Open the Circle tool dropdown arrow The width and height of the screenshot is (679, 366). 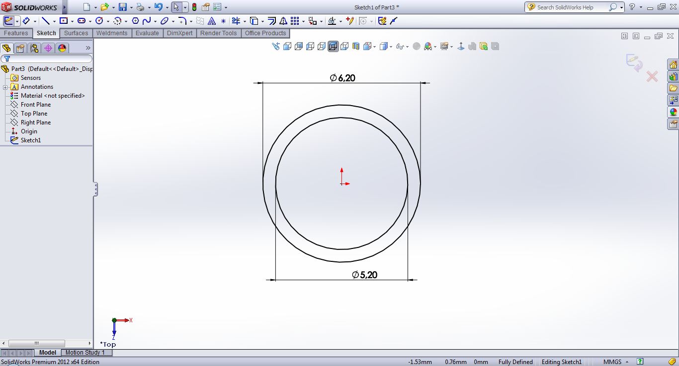107,21
